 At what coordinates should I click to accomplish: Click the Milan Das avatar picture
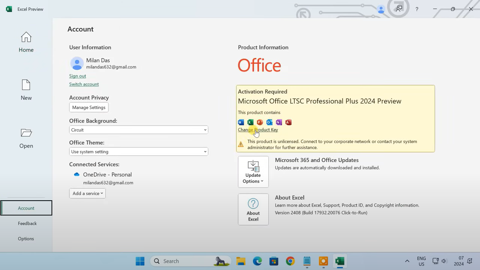tap(77, 63)
